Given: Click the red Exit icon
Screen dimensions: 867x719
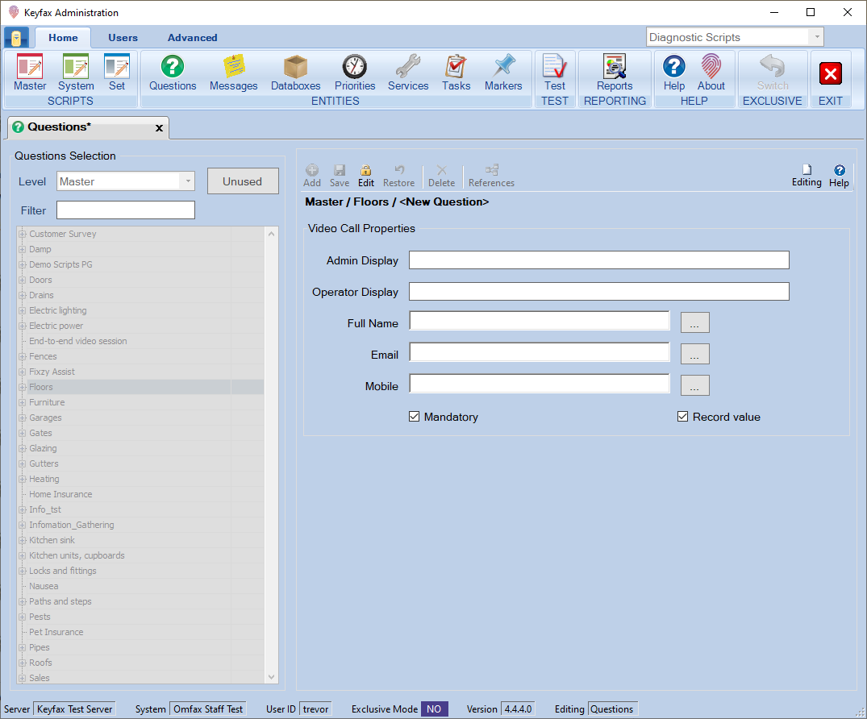Looking at the screenshot, I should (830, 73).
